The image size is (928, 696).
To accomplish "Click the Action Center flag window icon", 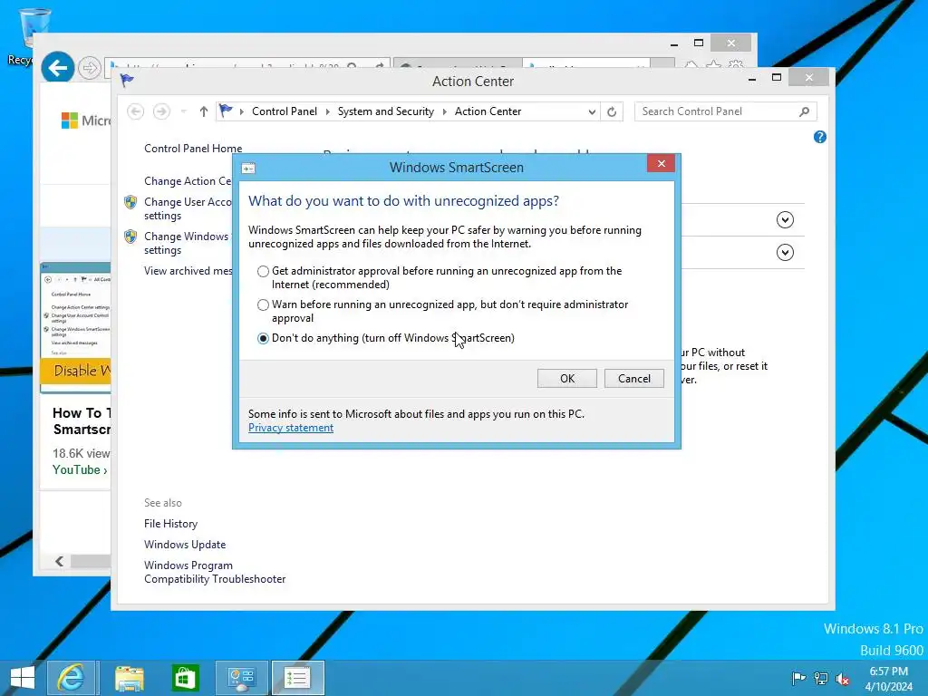I will pyautogui.click(x=127, y=81).
